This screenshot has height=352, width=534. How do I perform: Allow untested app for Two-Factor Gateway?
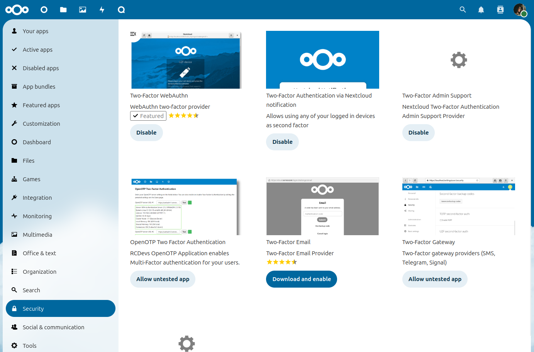pos(435,279)
